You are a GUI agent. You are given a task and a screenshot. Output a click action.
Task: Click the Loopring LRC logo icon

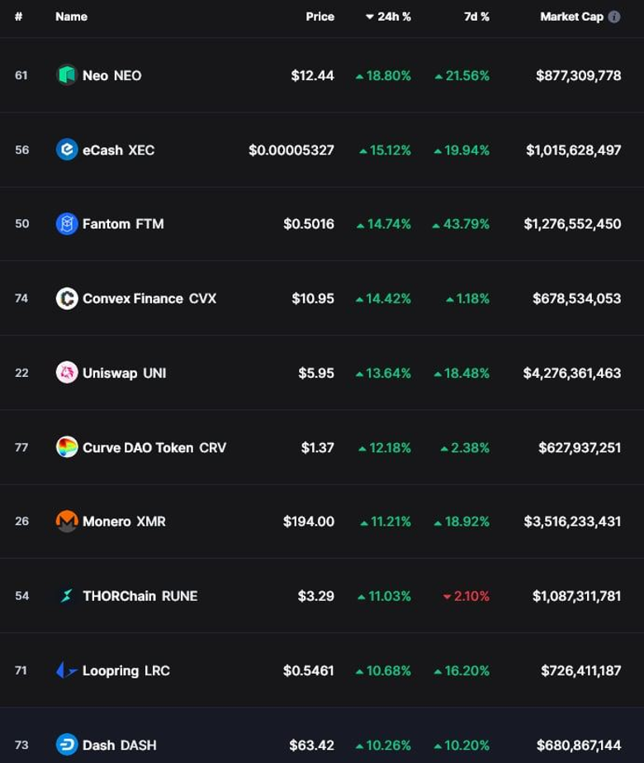[x=67, y=670]
